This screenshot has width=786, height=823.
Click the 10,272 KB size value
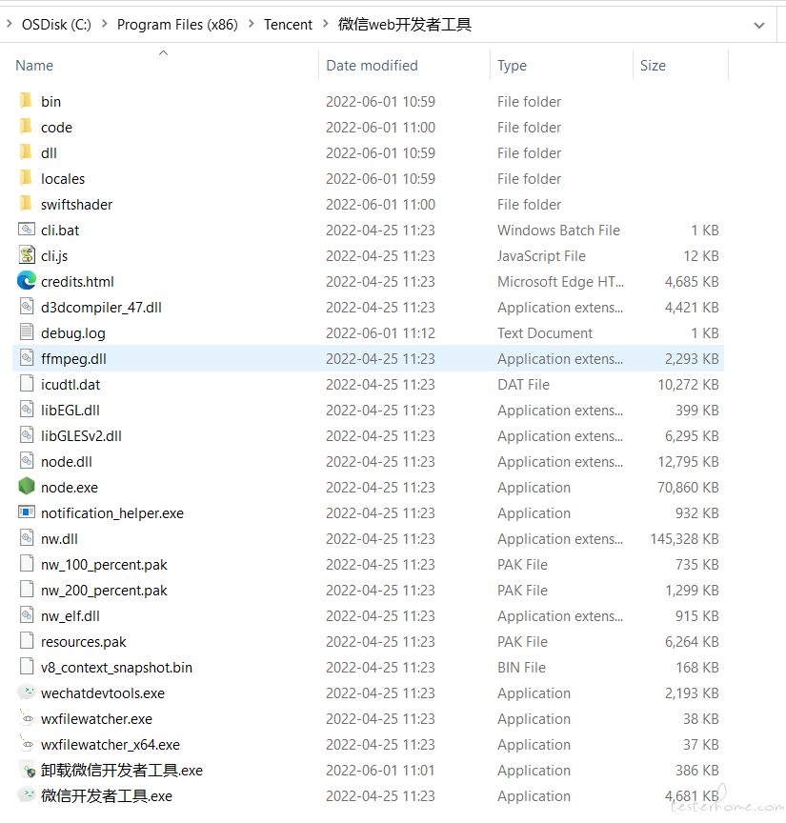point(688,385)
